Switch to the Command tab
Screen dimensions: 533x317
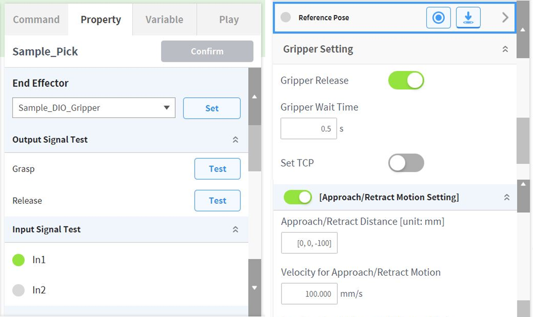(36, 20)
